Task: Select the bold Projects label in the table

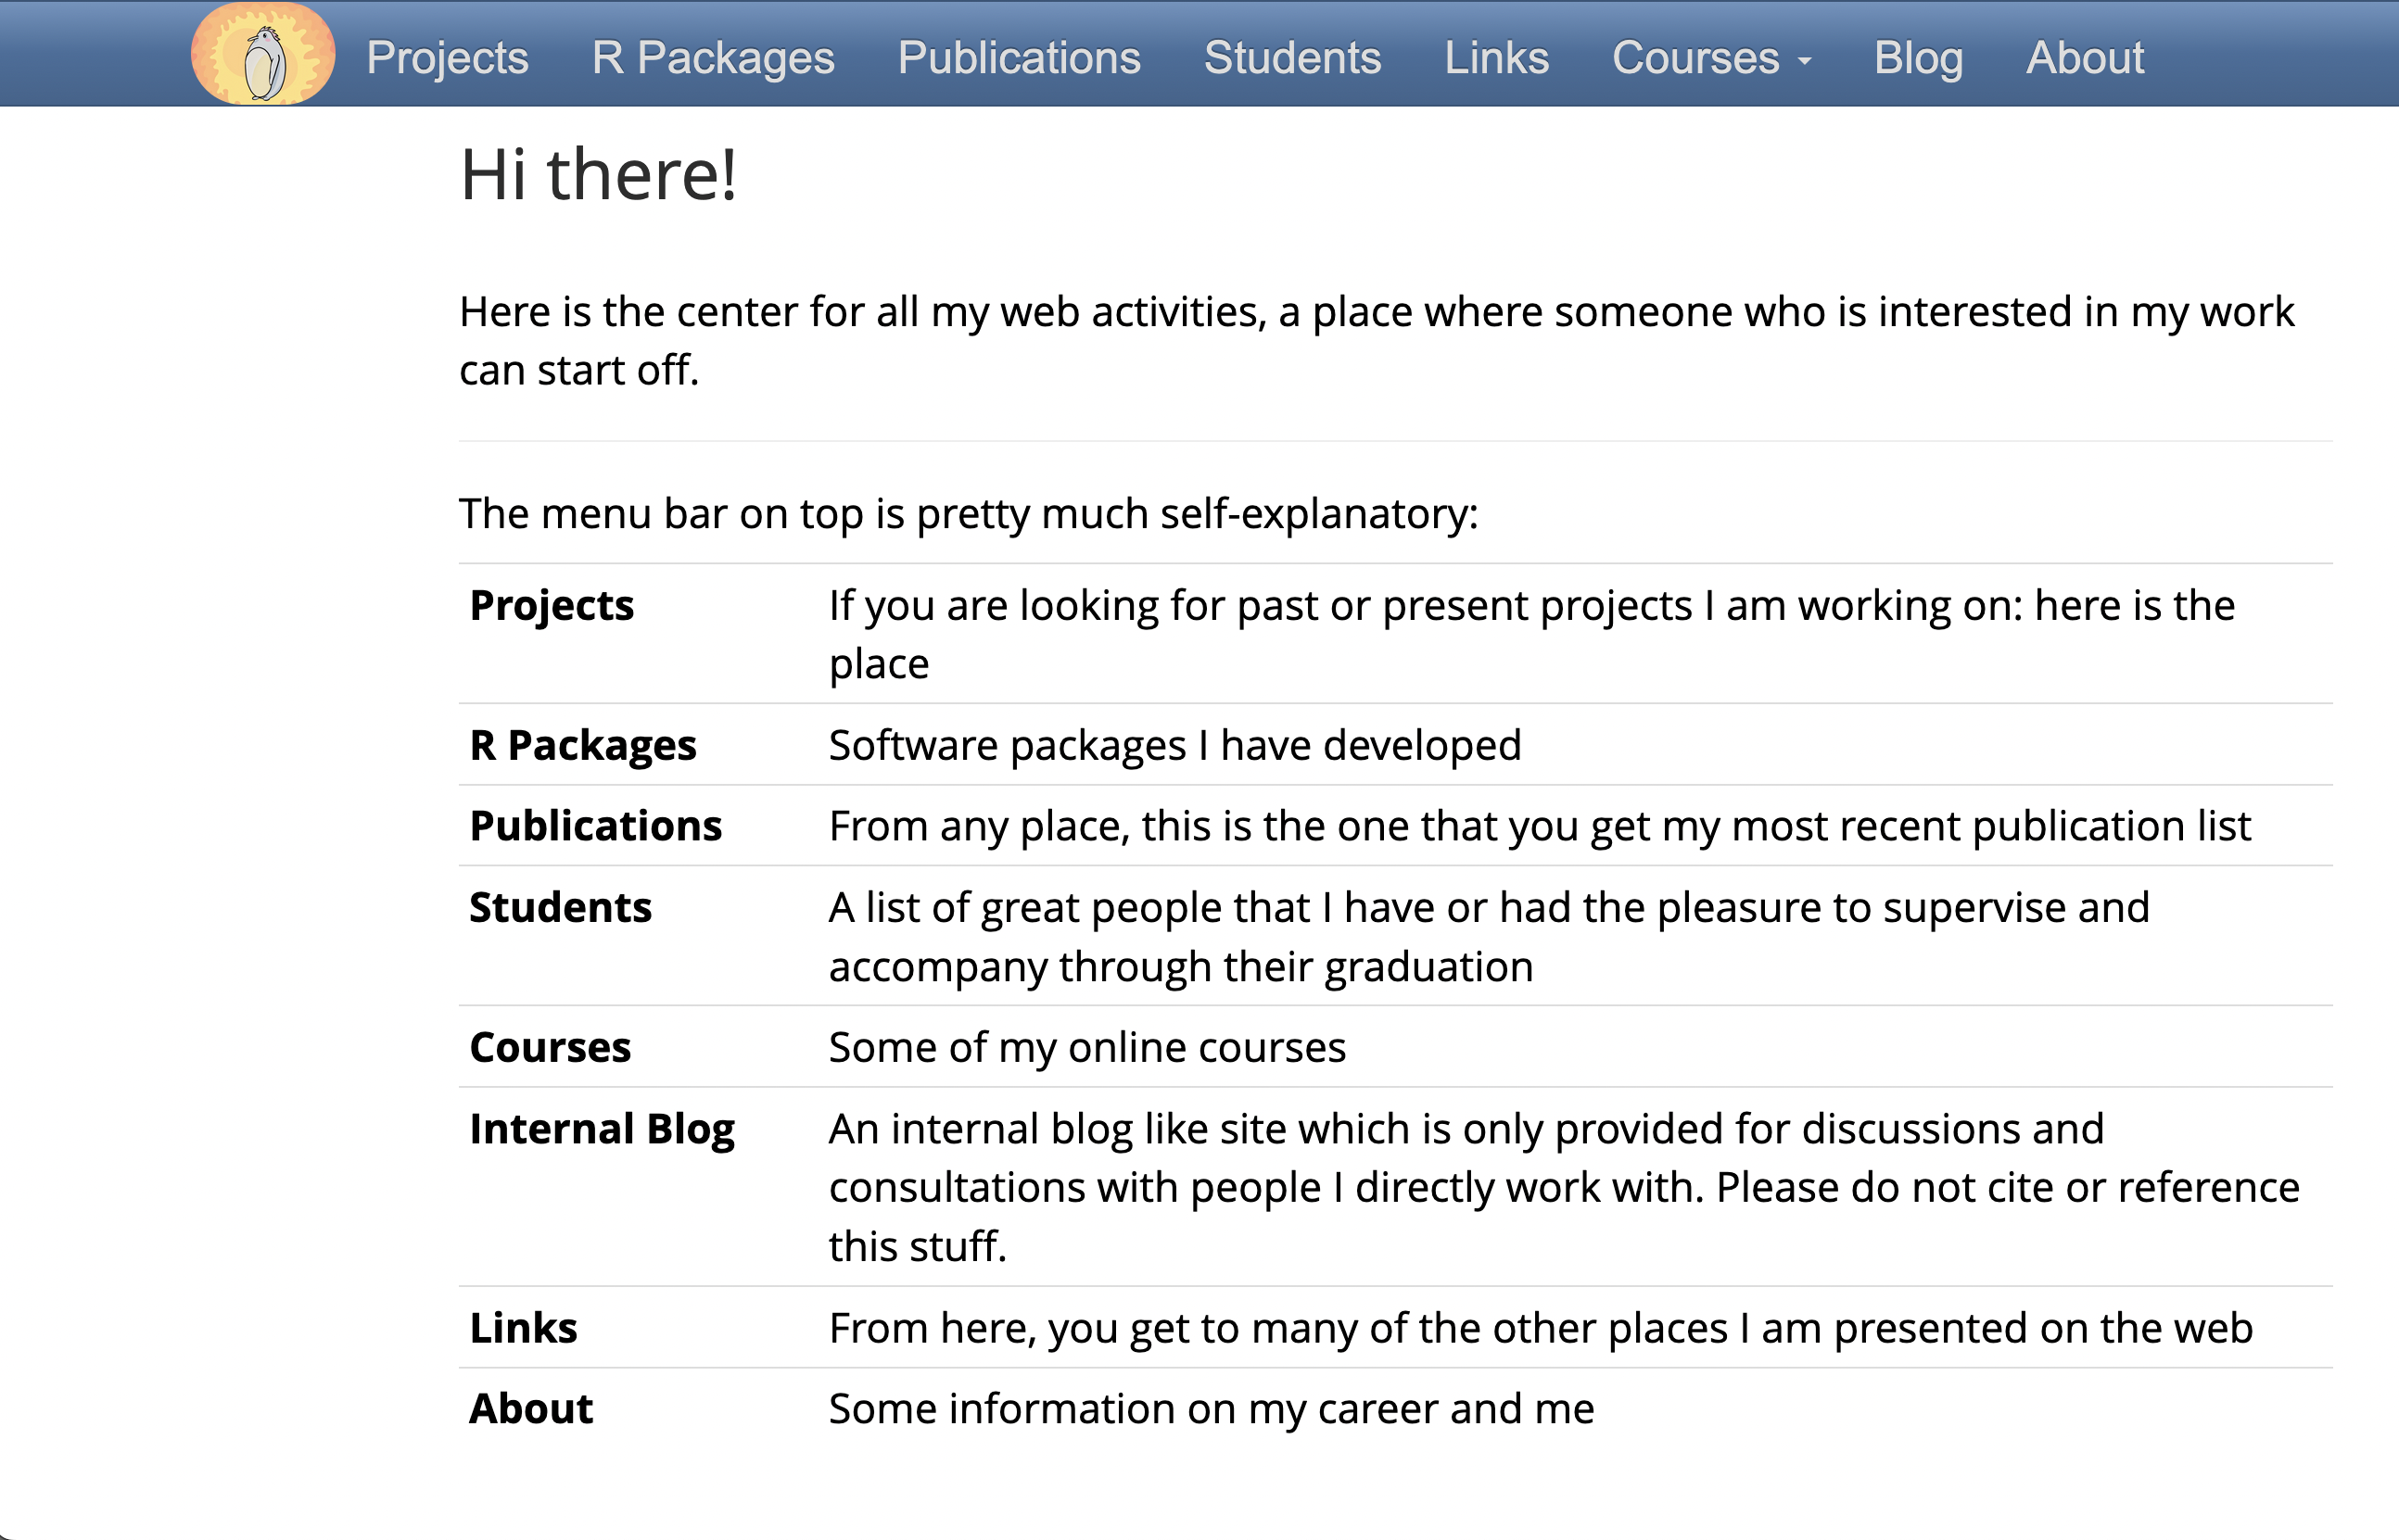Action: [552, 605]
